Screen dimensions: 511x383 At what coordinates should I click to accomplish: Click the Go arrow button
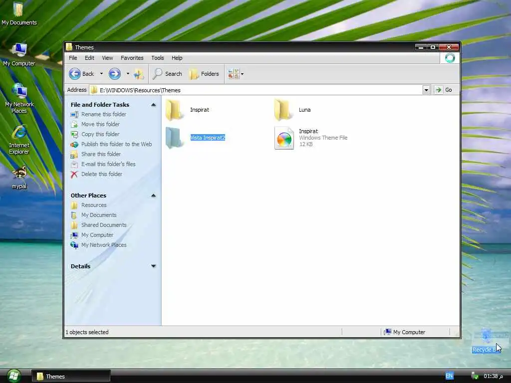click(438, 90)
